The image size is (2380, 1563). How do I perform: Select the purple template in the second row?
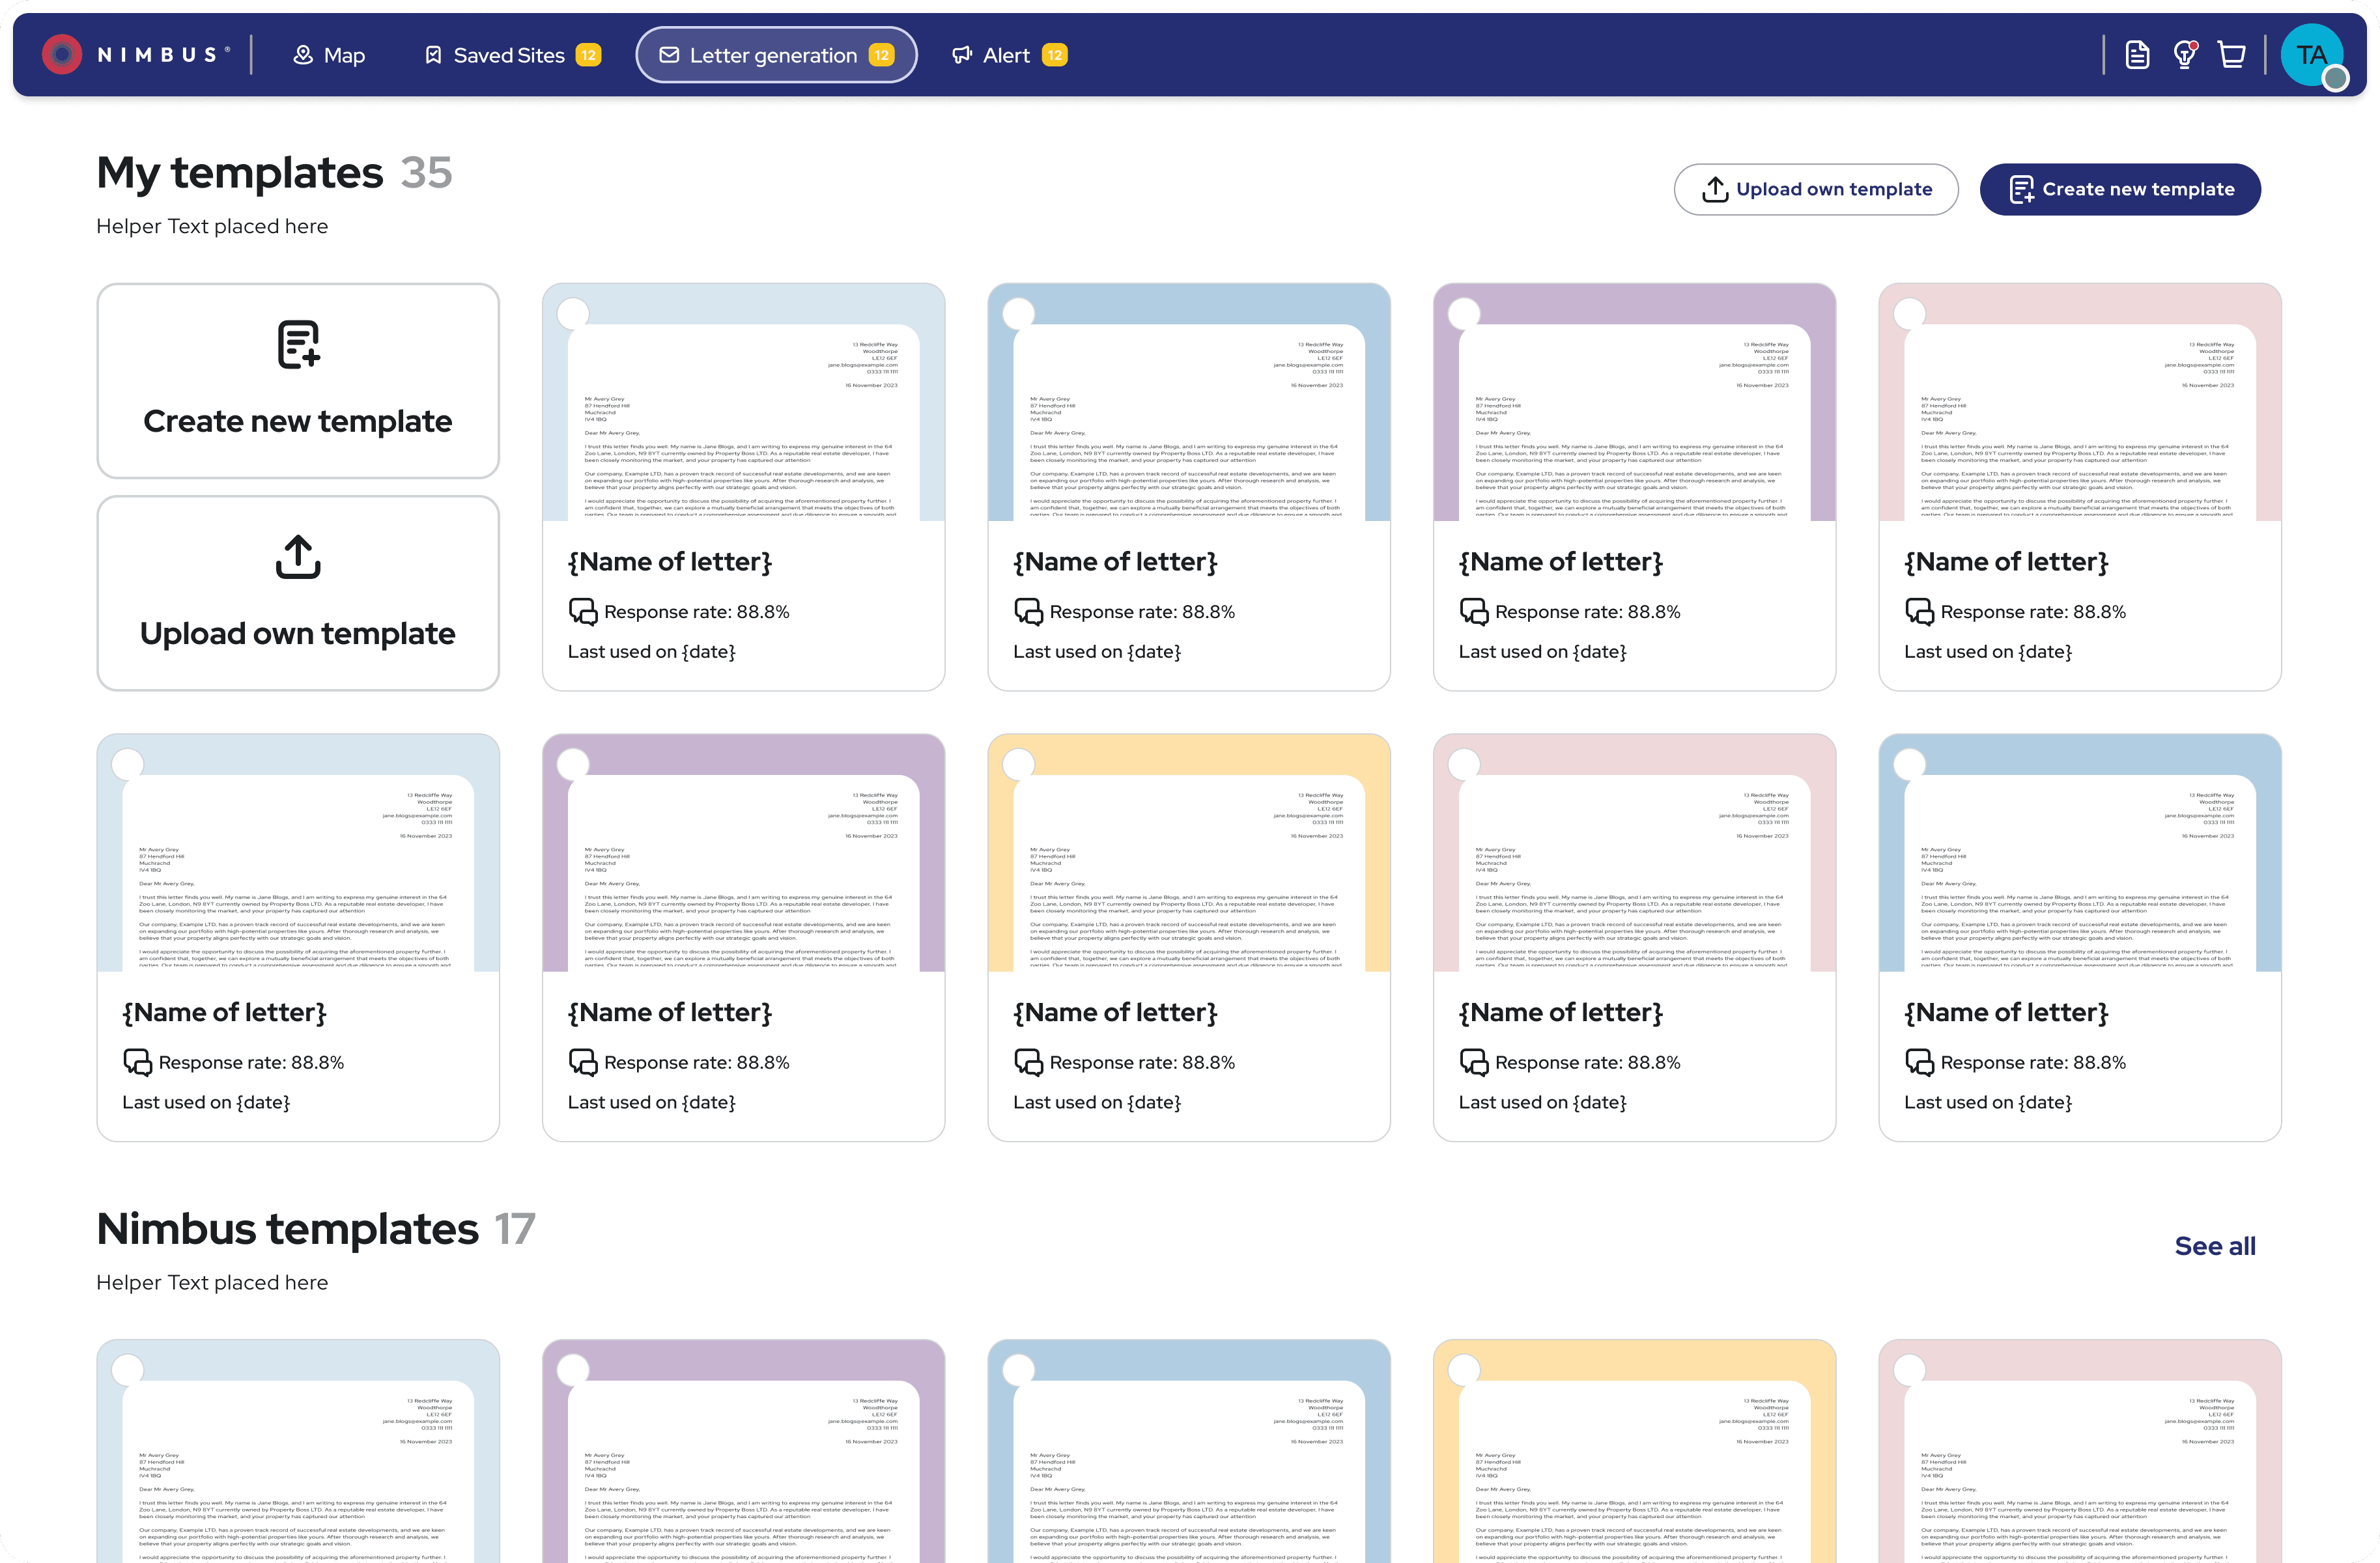572,762
